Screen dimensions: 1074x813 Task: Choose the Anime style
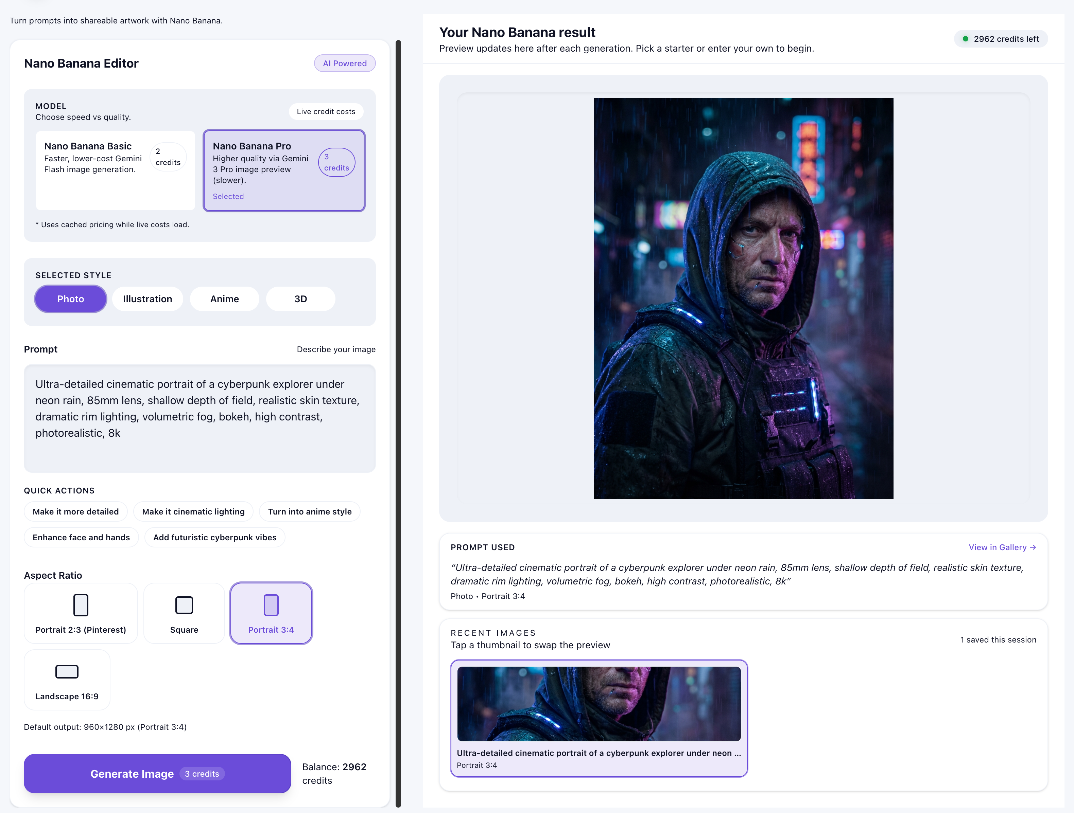coord(224,299)
